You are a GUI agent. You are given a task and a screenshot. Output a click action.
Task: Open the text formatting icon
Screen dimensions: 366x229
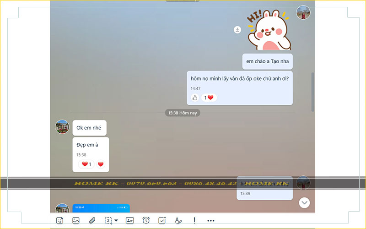(178, 220)
